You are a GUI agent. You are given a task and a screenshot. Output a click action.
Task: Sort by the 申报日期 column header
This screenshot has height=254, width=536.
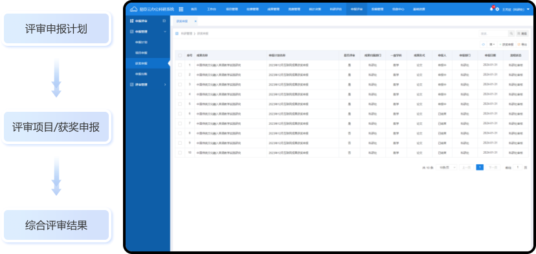coord(490,56)
